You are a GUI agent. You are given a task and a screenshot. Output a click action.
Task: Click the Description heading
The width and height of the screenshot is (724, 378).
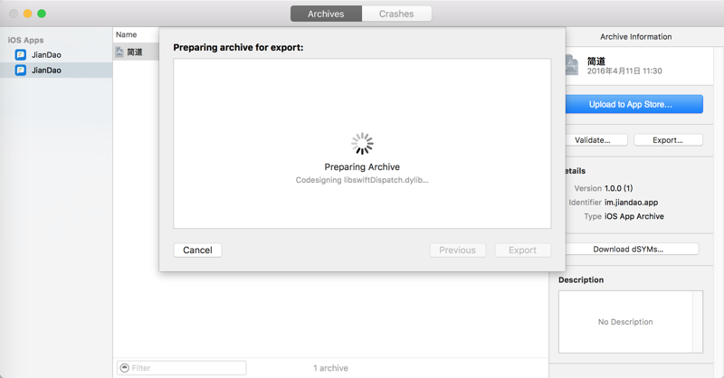pyautogui.click(x=581, y=280)
